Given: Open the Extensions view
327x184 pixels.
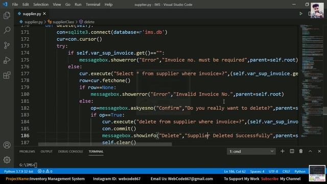Looking at the screenshot, I should (x=7, y=75).
